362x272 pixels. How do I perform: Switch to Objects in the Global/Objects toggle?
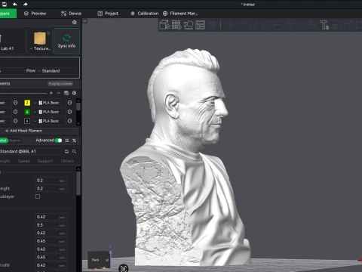(x=15, y=141)
